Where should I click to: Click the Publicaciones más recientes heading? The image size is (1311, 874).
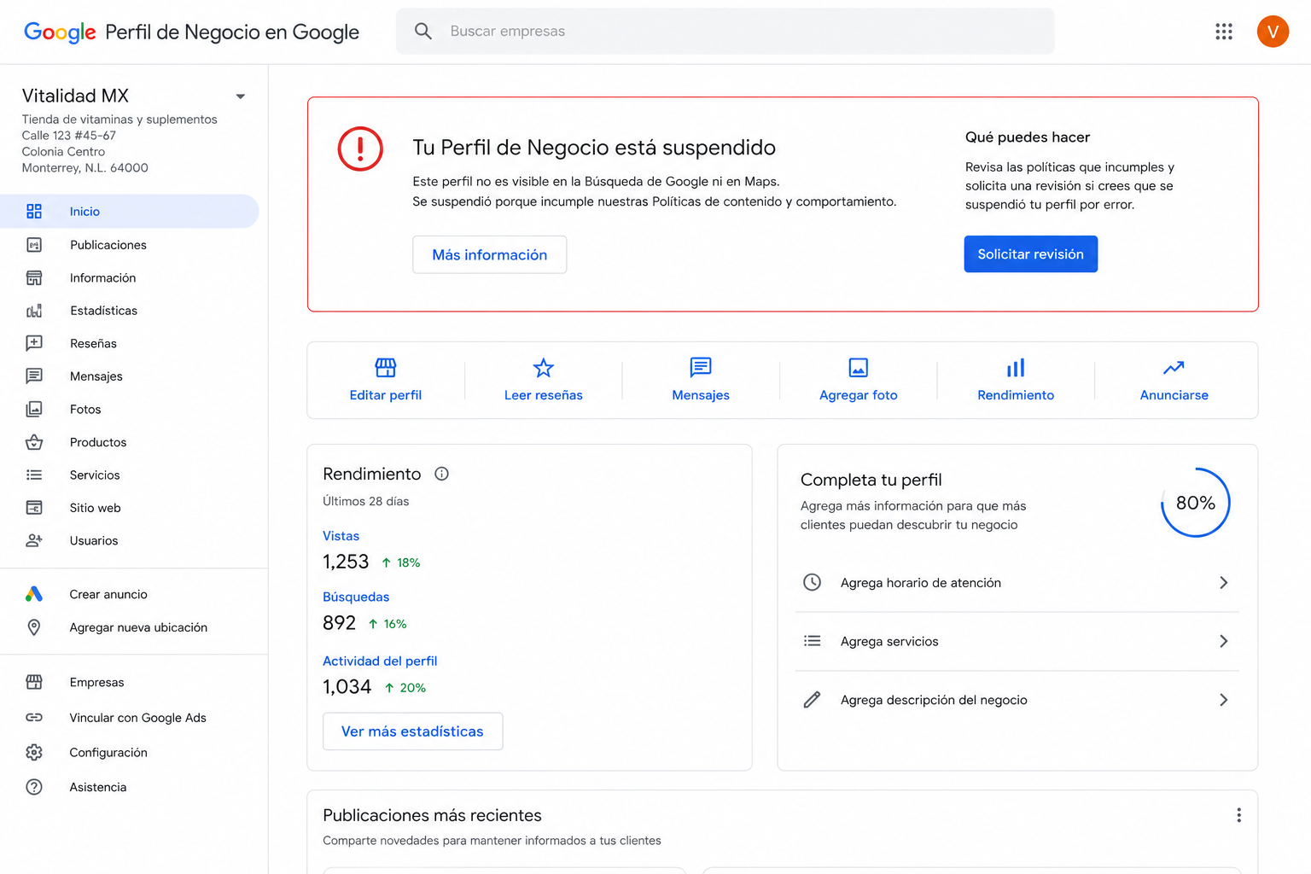tap(432, 815)
